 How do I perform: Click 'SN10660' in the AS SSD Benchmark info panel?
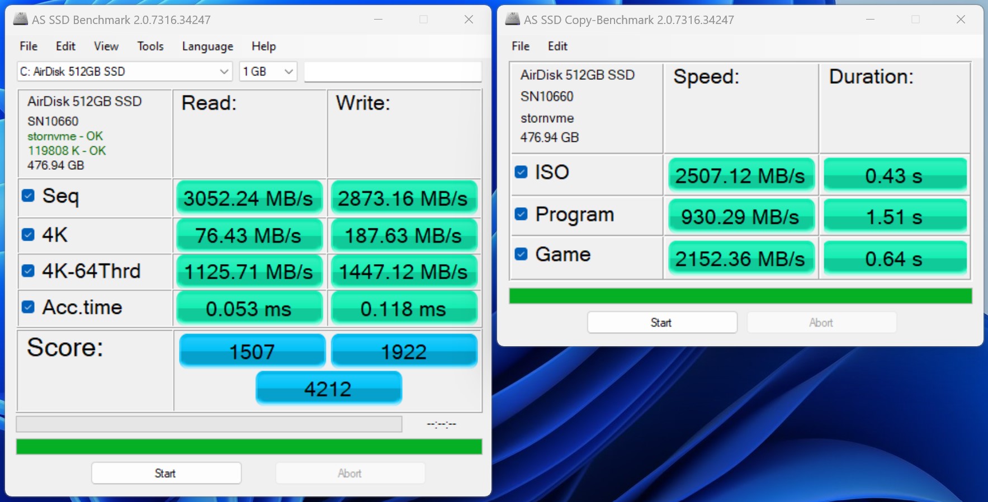[x=53, y=121]
